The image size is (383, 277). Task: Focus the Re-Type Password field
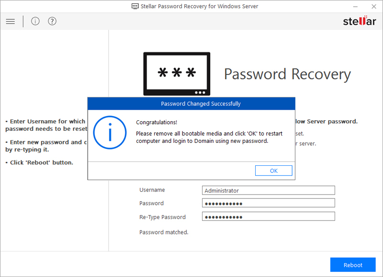click(x=269, y=217)
